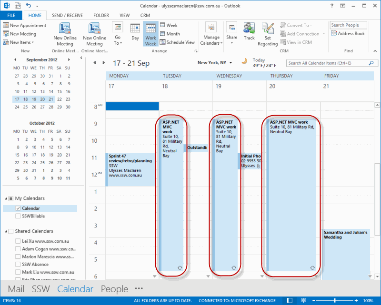Image resolution: width=381 pixels, height=305 pixels.
Task: Open New Online Meeting
Action: pos(64,34)
